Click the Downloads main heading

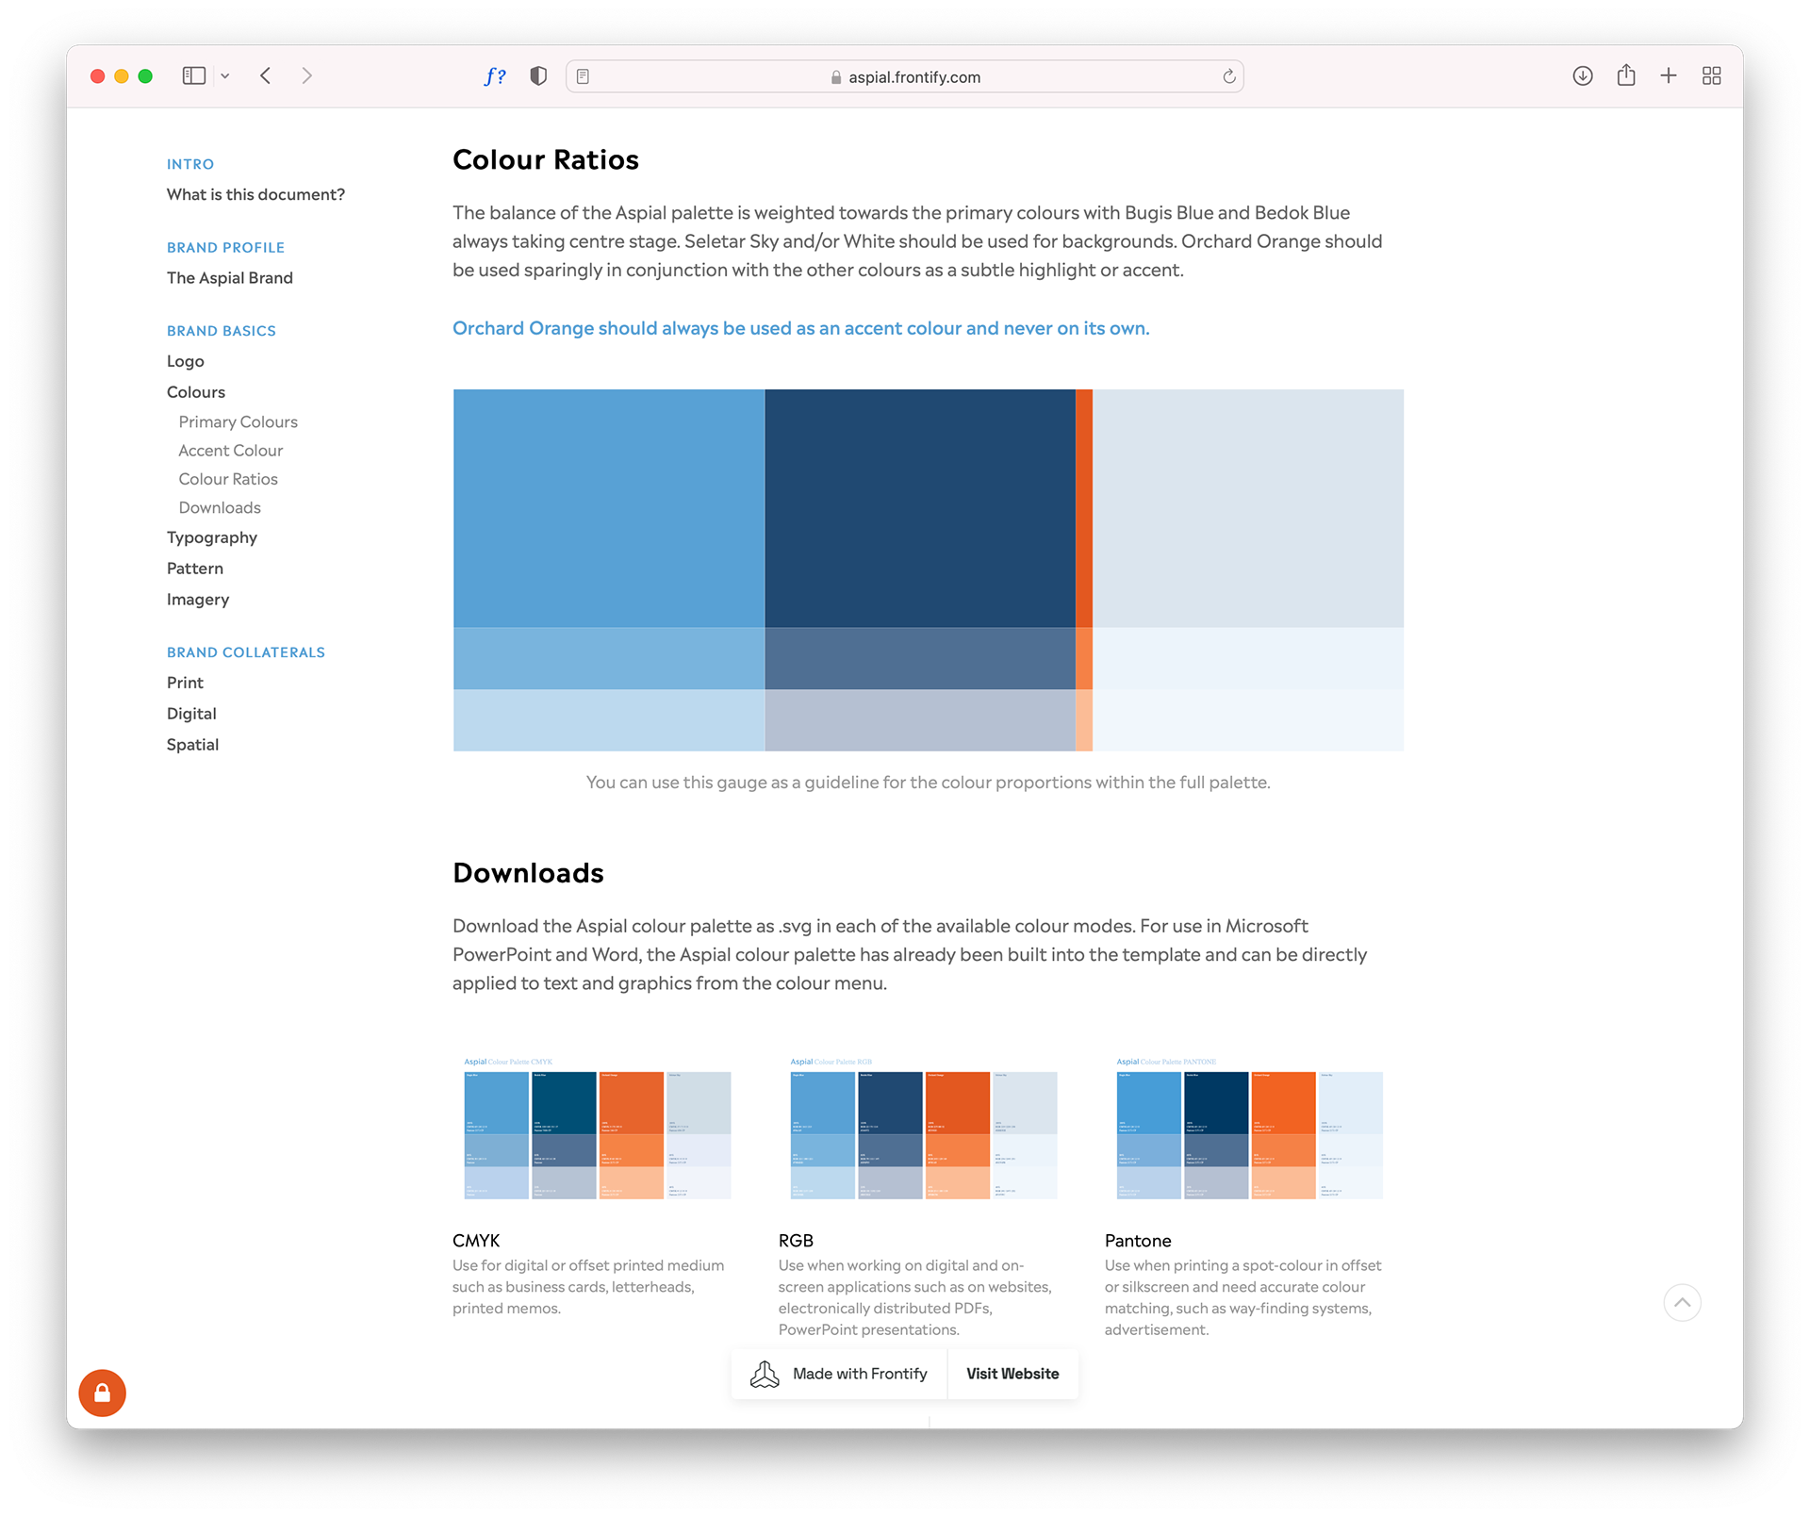tap(528, 873)
